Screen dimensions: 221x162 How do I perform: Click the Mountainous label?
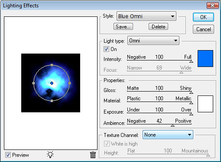click(195, 151)
